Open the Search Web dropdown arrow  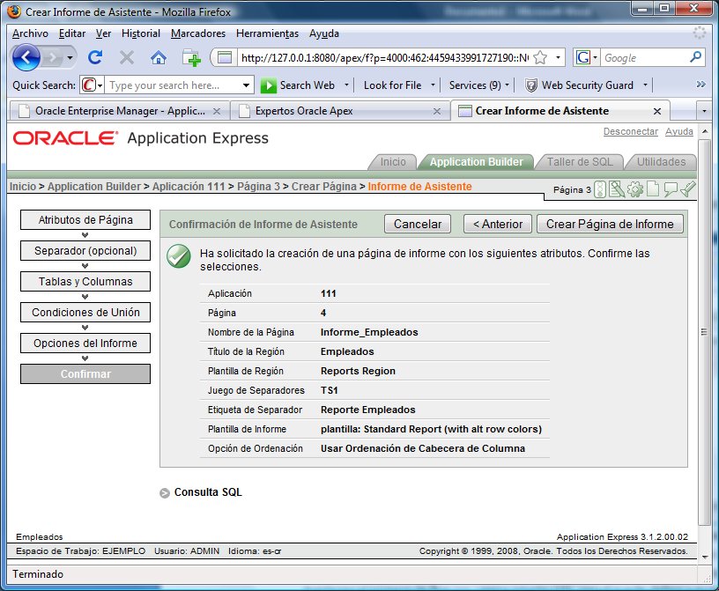346,85
